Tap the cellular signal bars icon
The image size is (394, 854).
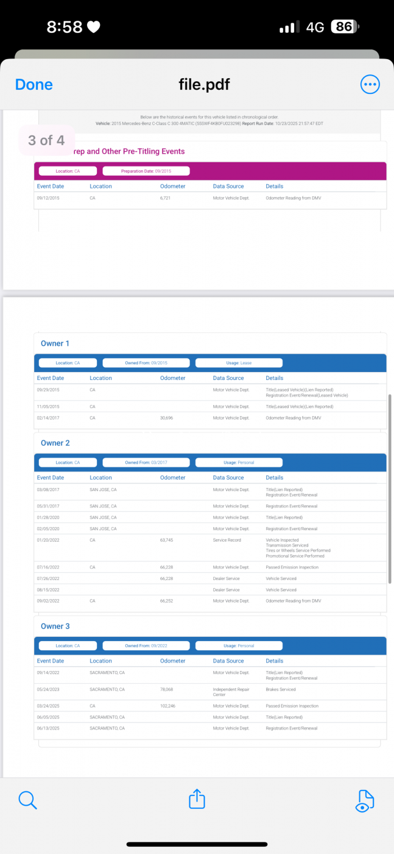(x=289, y=27)
